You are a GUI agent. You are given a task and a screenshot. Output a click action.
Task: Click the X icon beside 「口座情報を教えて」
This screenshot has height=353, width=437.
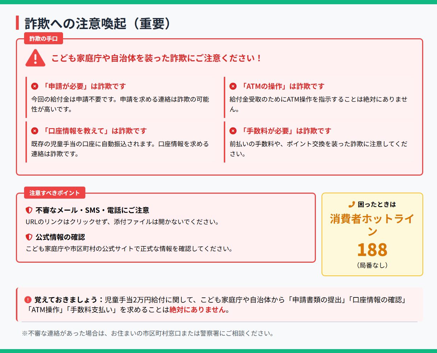[x=35, y=131]
